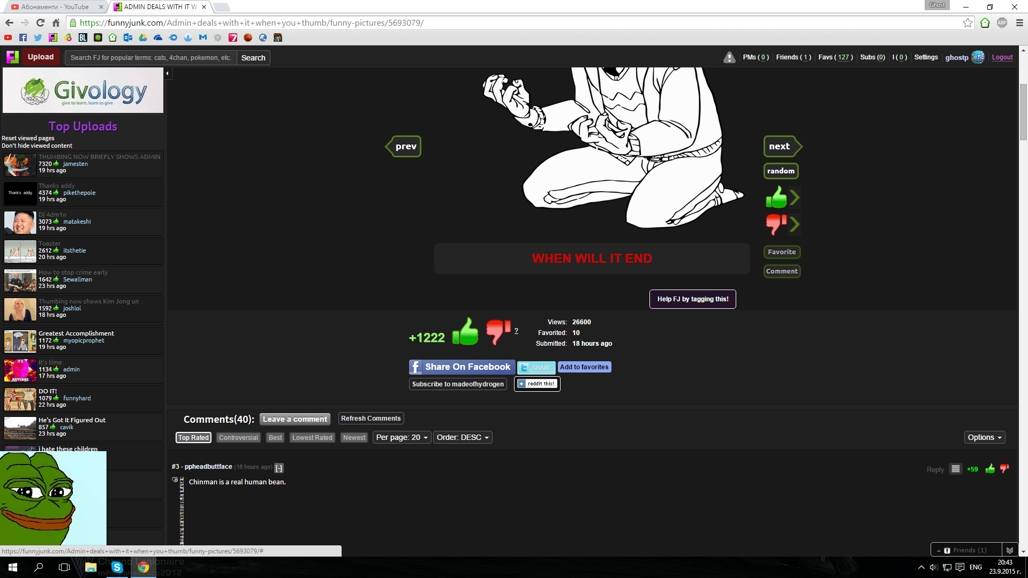
Task: Click the warning triangle notification icon
Action: pos(729,57)
